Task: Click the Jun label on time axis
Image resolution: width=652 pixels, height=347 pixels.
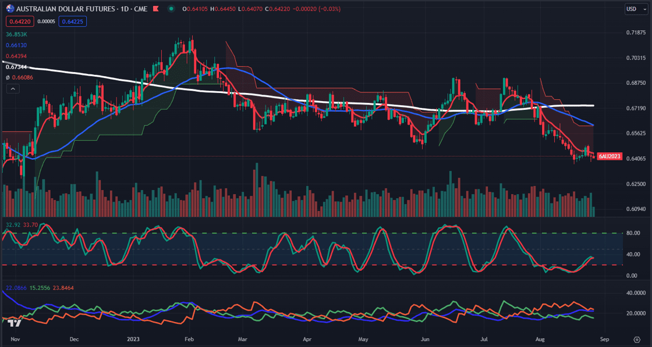Action: click(x=425, y=338)
